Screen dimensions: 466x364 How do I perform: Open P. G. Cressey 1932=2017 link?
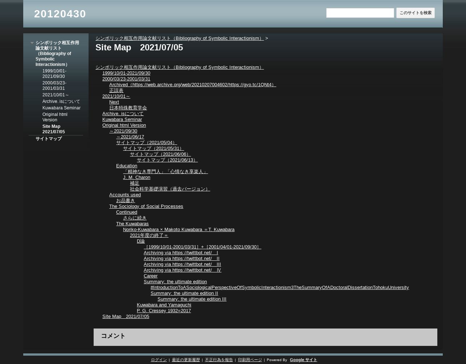coord(164,310)
